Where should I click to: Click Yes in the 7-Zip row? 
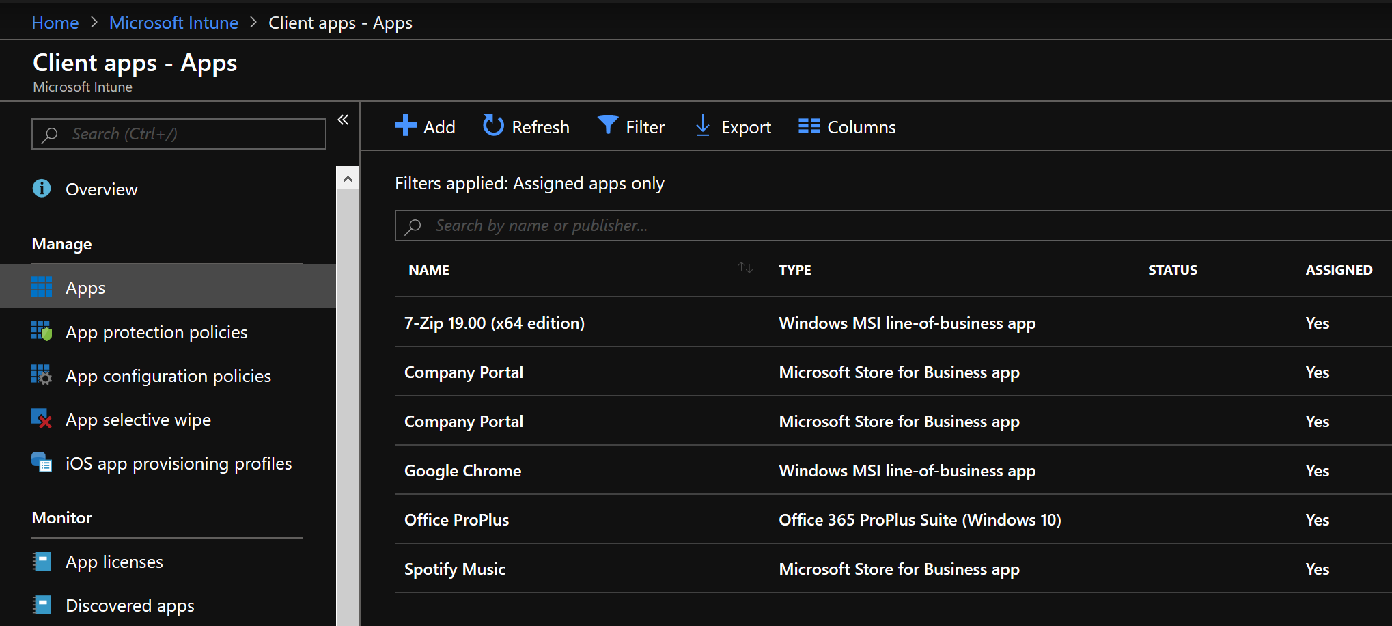click(x=1318, y=323)
